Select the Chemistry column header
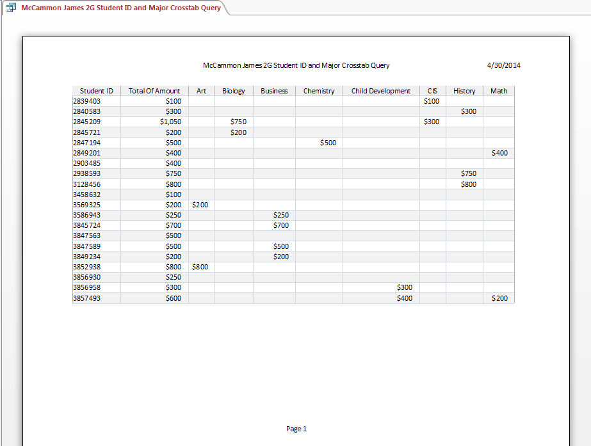This screenshot has width=591, height=446. (x=319, y=91)
